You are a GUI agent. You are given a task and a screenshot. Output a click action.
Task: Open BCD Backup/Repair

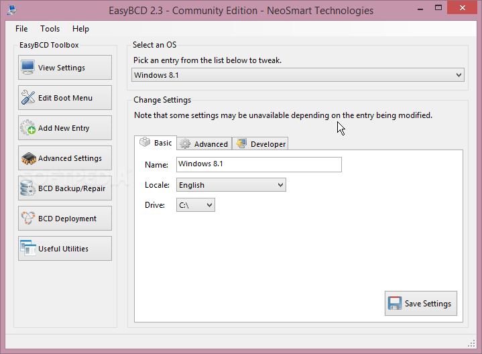[x=65, y=188]
